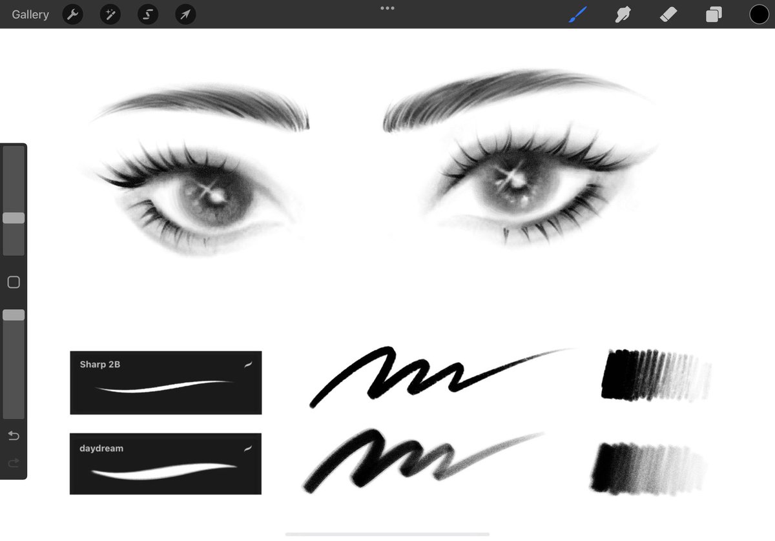The image size is (775, 541).
Task: Redo the last action
Action: [x=14, y=463]
